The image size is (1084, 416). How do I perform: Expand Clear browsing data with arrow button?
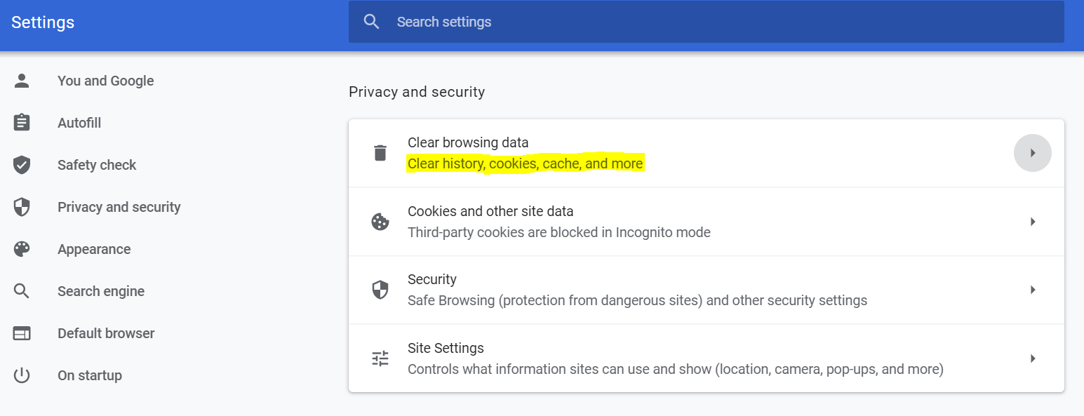click(1032, 153)
